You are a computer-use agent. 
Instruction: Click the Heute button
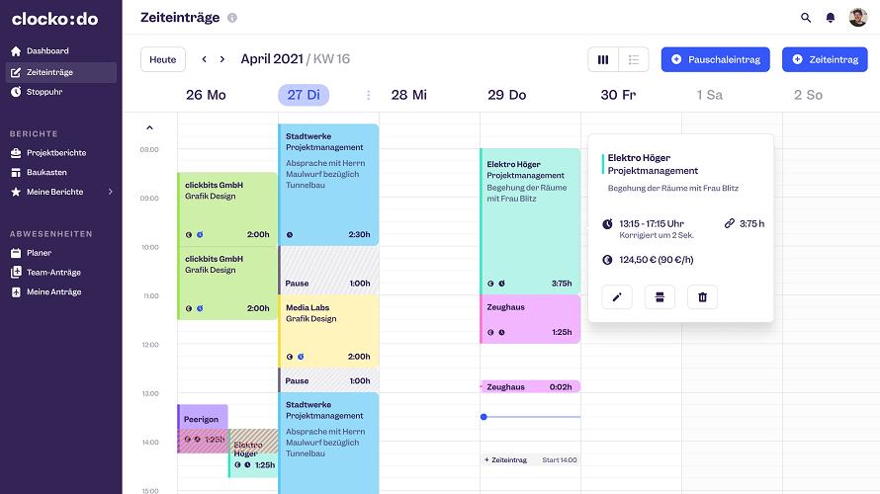[163, 59]
